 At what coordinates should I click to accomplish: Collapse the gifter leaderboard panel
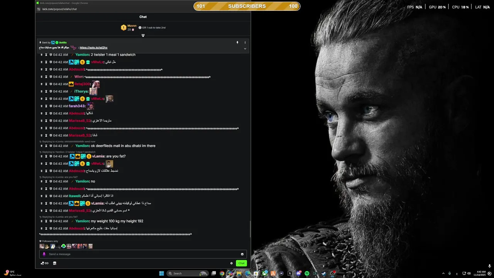(143, 36)
